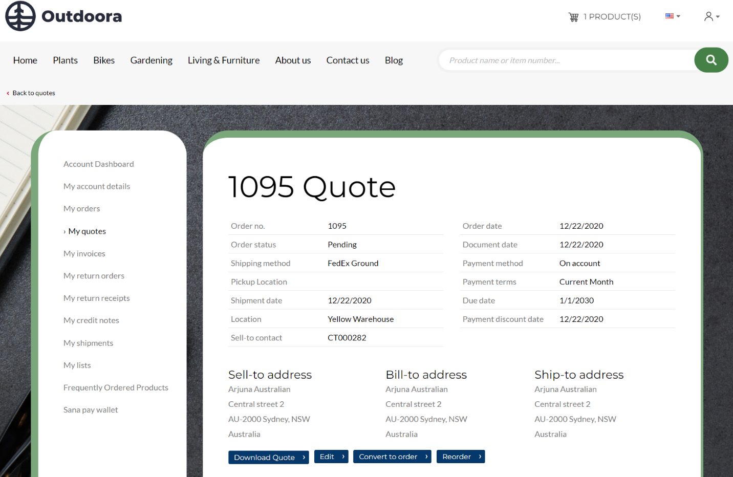Click shipping method value FedEx Ground

coord(353,263)
